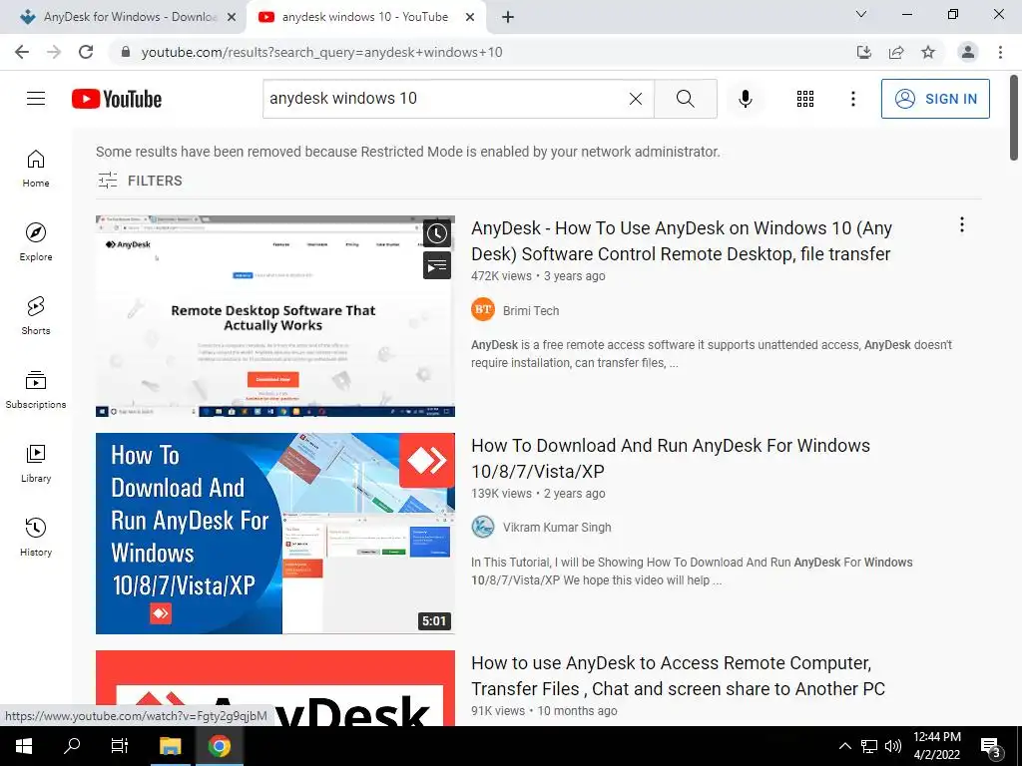
Task: Select the anydesk windows 10 YouTube tab
Action: [365, 17]
